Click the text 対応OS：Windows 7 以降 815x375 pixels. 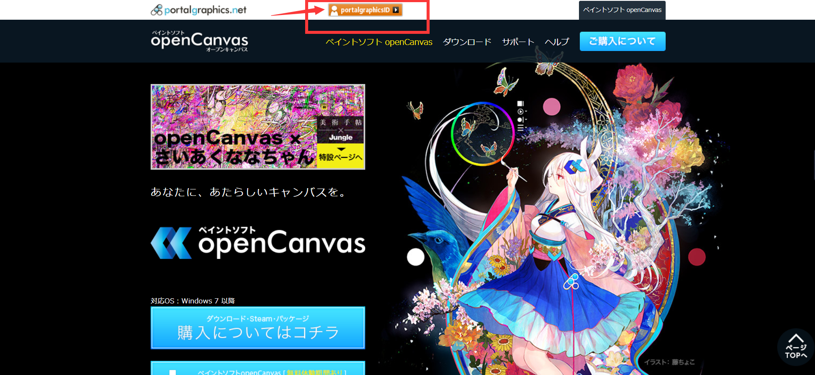tap(193, 301)
